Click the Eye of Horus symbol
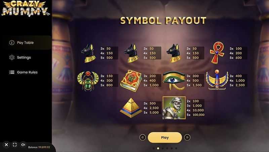The image size is (269, 152). point(174,81)
